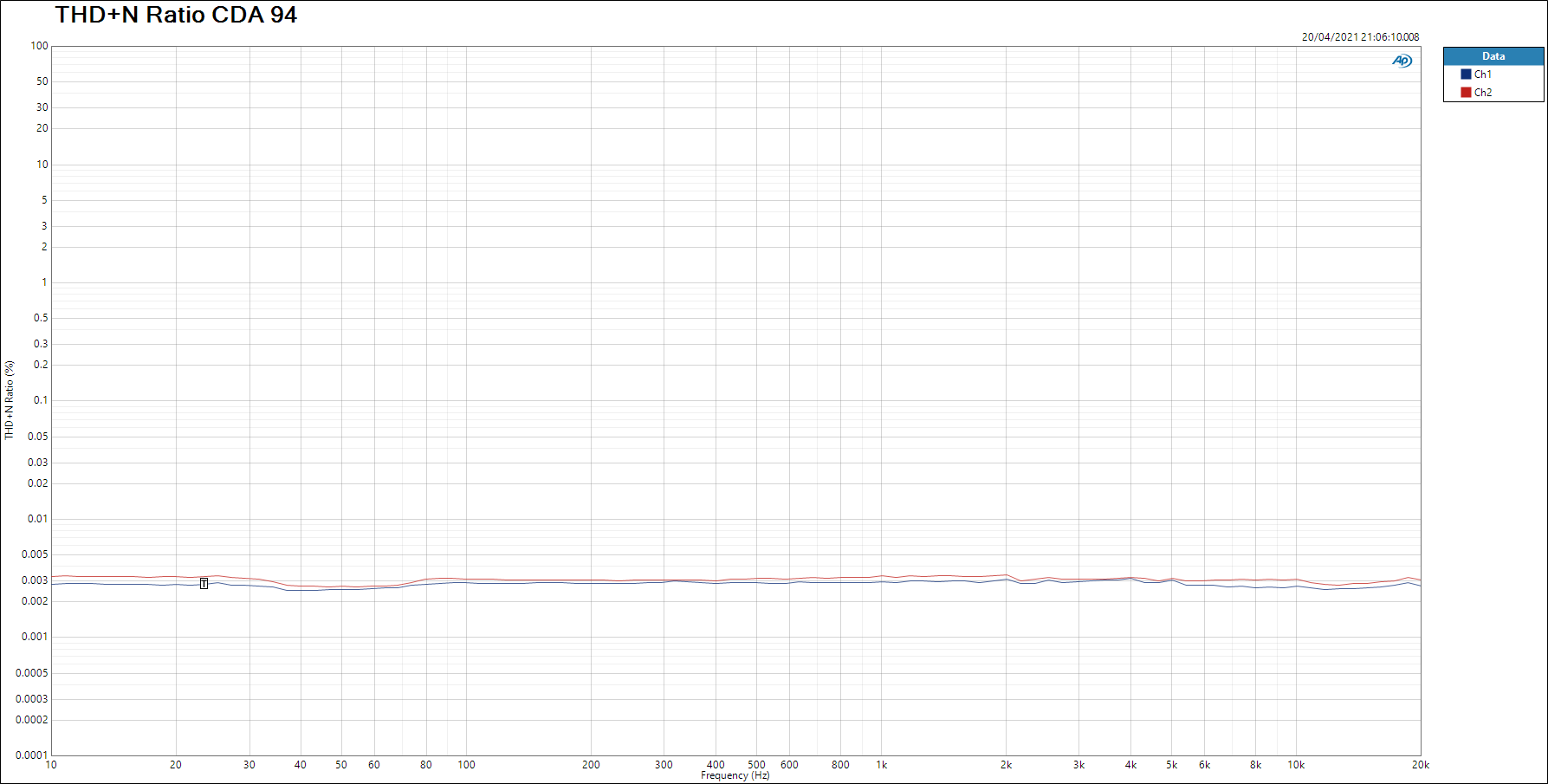This screenshot has height=784, width=1548.
Task: Click the Audio Precision AP logo icon
Action: pyautogui.click(x=1402, y=61)
